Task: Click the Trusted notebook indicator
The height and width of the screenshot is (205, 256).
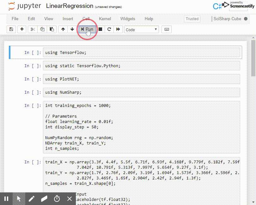Action: click(192, 19)
